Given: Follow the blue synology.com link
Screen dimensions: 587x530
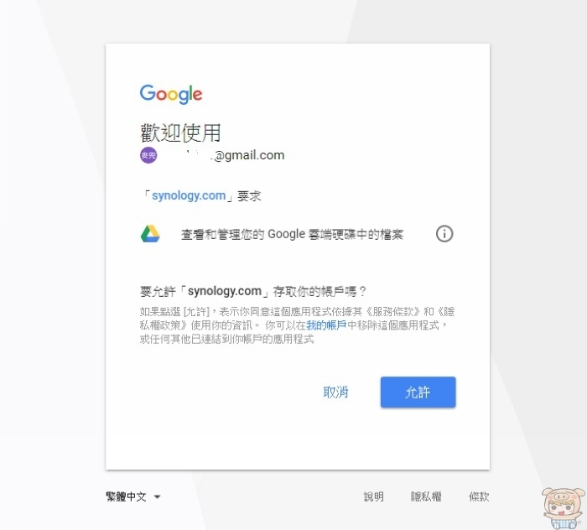Looking at the screenshot, I should pyautogui.click(x=189, y=195).
